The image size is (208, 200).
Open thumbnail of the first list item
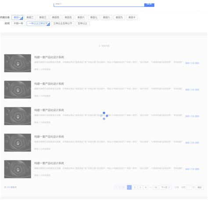[x=18, y=63]
